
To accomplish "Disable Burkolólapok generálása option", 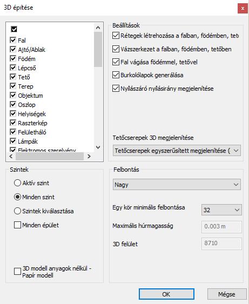I will [x=116, y=75].
